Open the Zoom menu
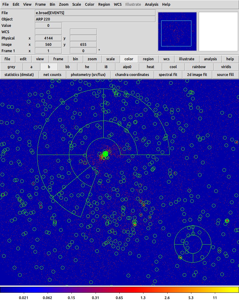This screenshot has height=300, width=239. pos(64,4)
